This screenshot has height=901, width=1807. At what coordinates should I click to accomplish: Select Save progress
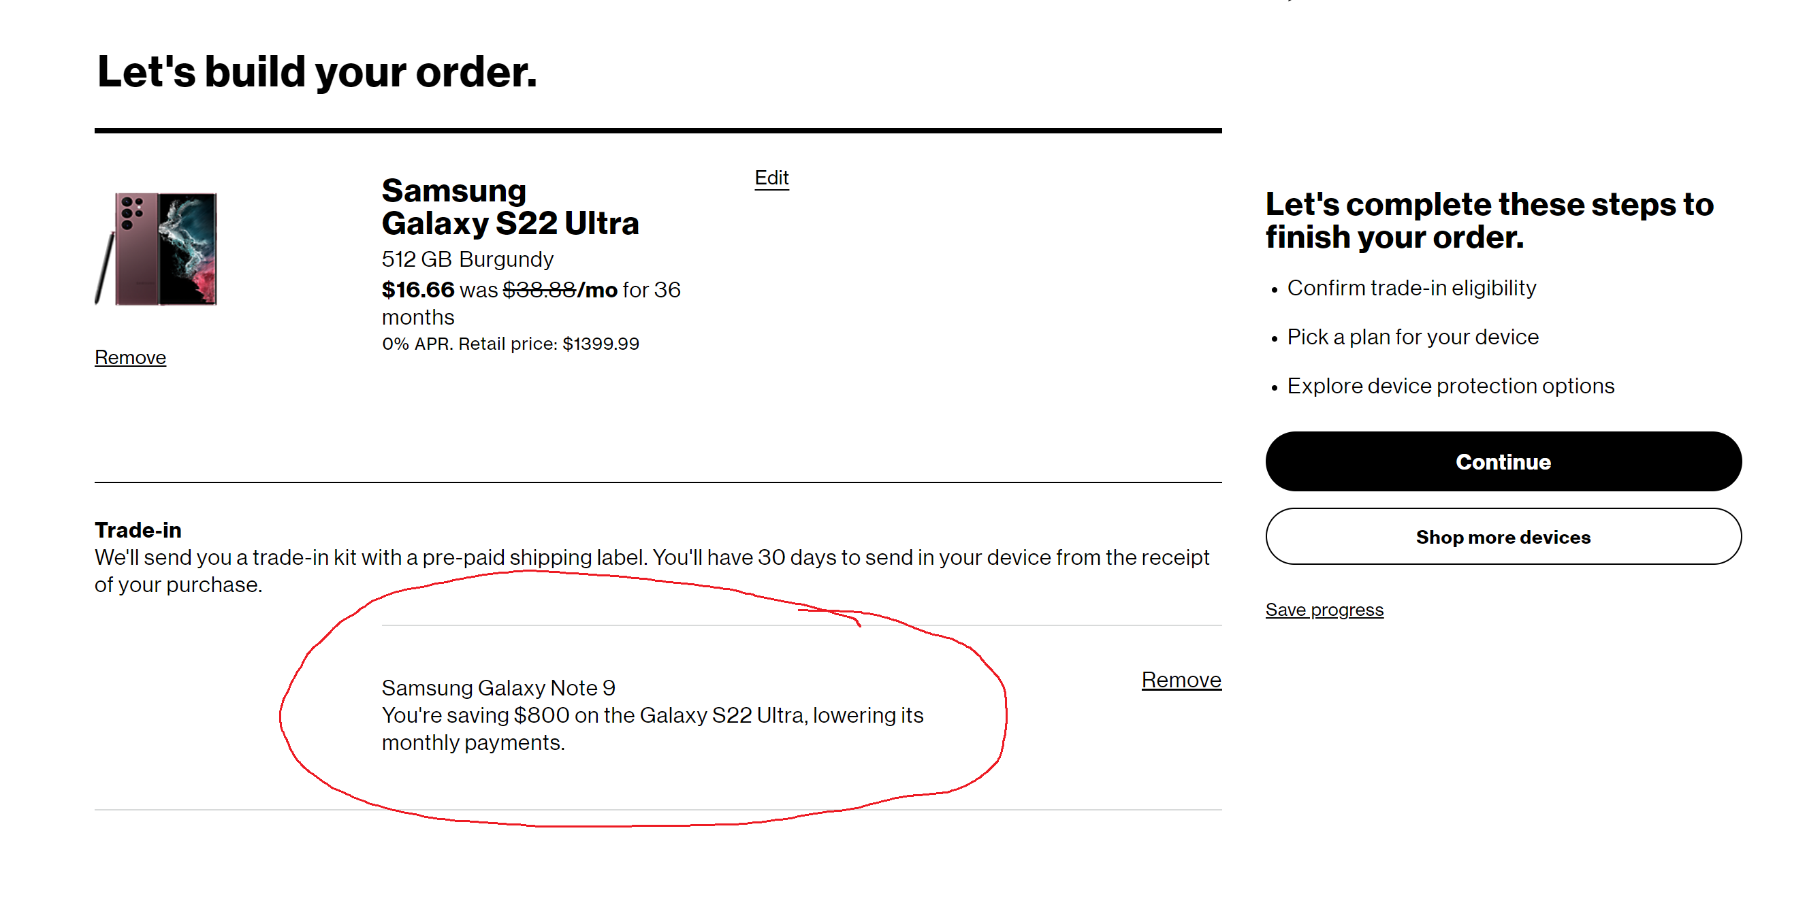tap(1324, 609)
